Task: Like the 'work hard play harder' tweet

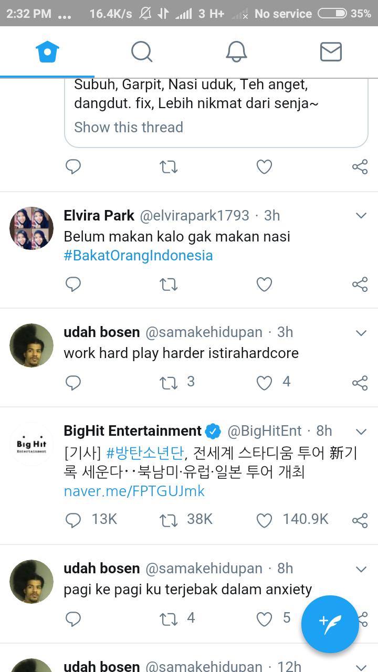Action: click(x=264, y=383)
